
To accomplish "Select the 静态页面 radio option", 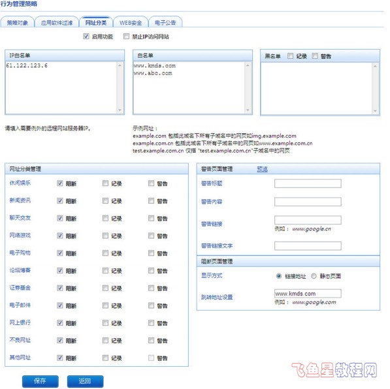I will coord(314,276).
